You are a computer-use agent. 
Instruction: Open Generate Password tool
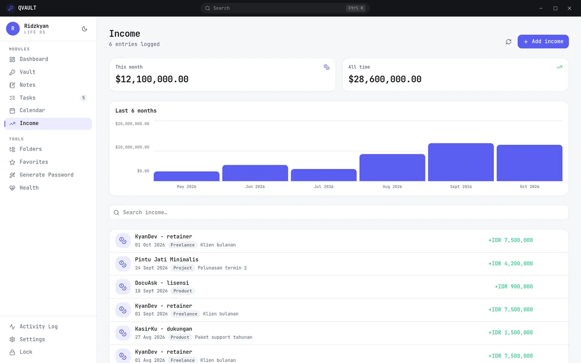coord(48,175)
